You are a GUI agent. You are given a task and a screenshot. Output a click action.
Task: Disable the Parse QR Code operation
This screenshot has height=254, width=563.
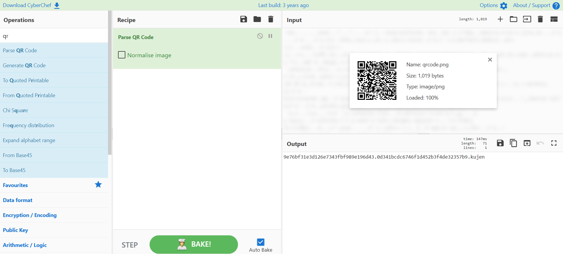point(260,36)
